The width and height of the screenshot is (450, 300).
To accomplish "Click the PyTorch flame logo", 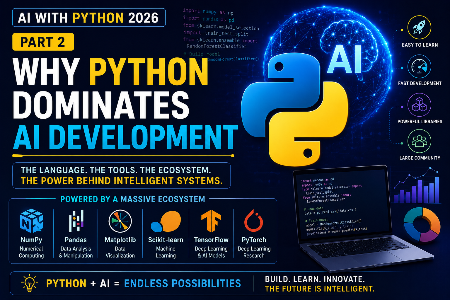I will [254, 221].
